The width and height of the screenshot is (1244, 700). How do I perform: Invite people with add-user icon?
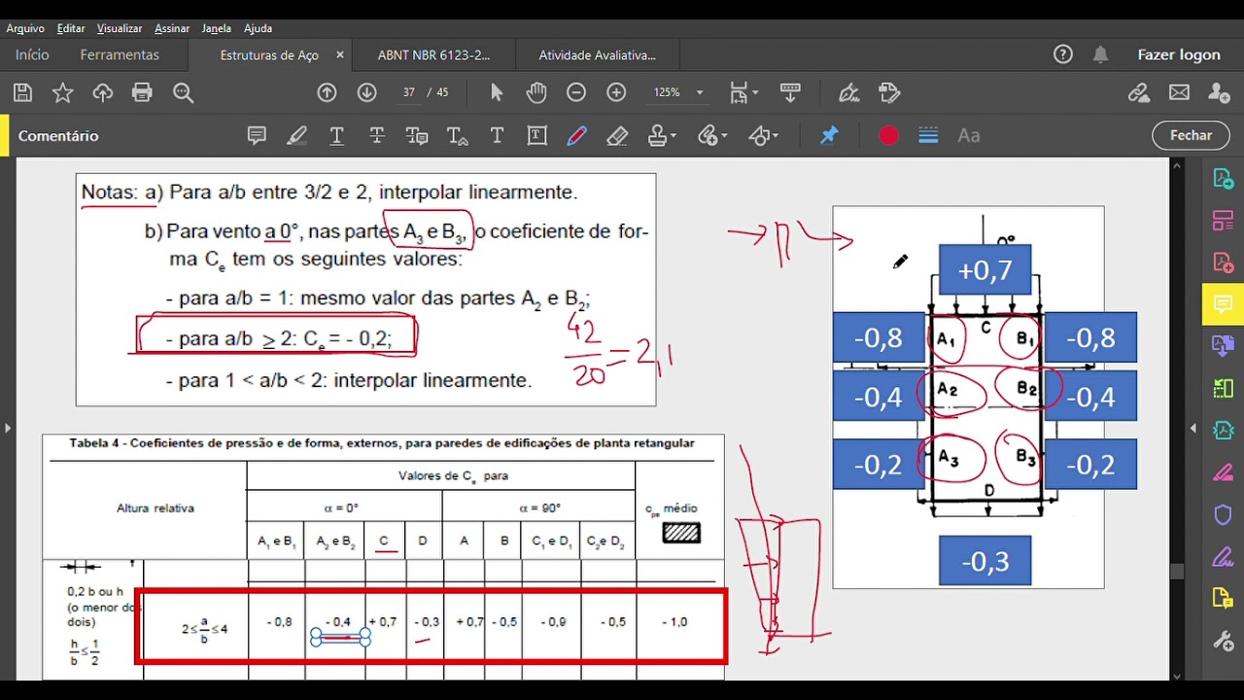point(1219,93)
